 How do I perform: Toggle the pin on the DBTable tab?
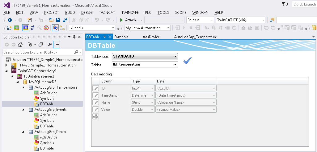[104, 37]
